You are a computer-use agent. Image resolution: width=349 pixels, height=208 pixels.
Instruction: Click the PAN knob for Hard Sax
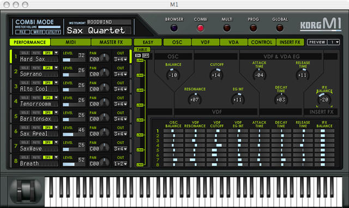(x=105, y=58)
